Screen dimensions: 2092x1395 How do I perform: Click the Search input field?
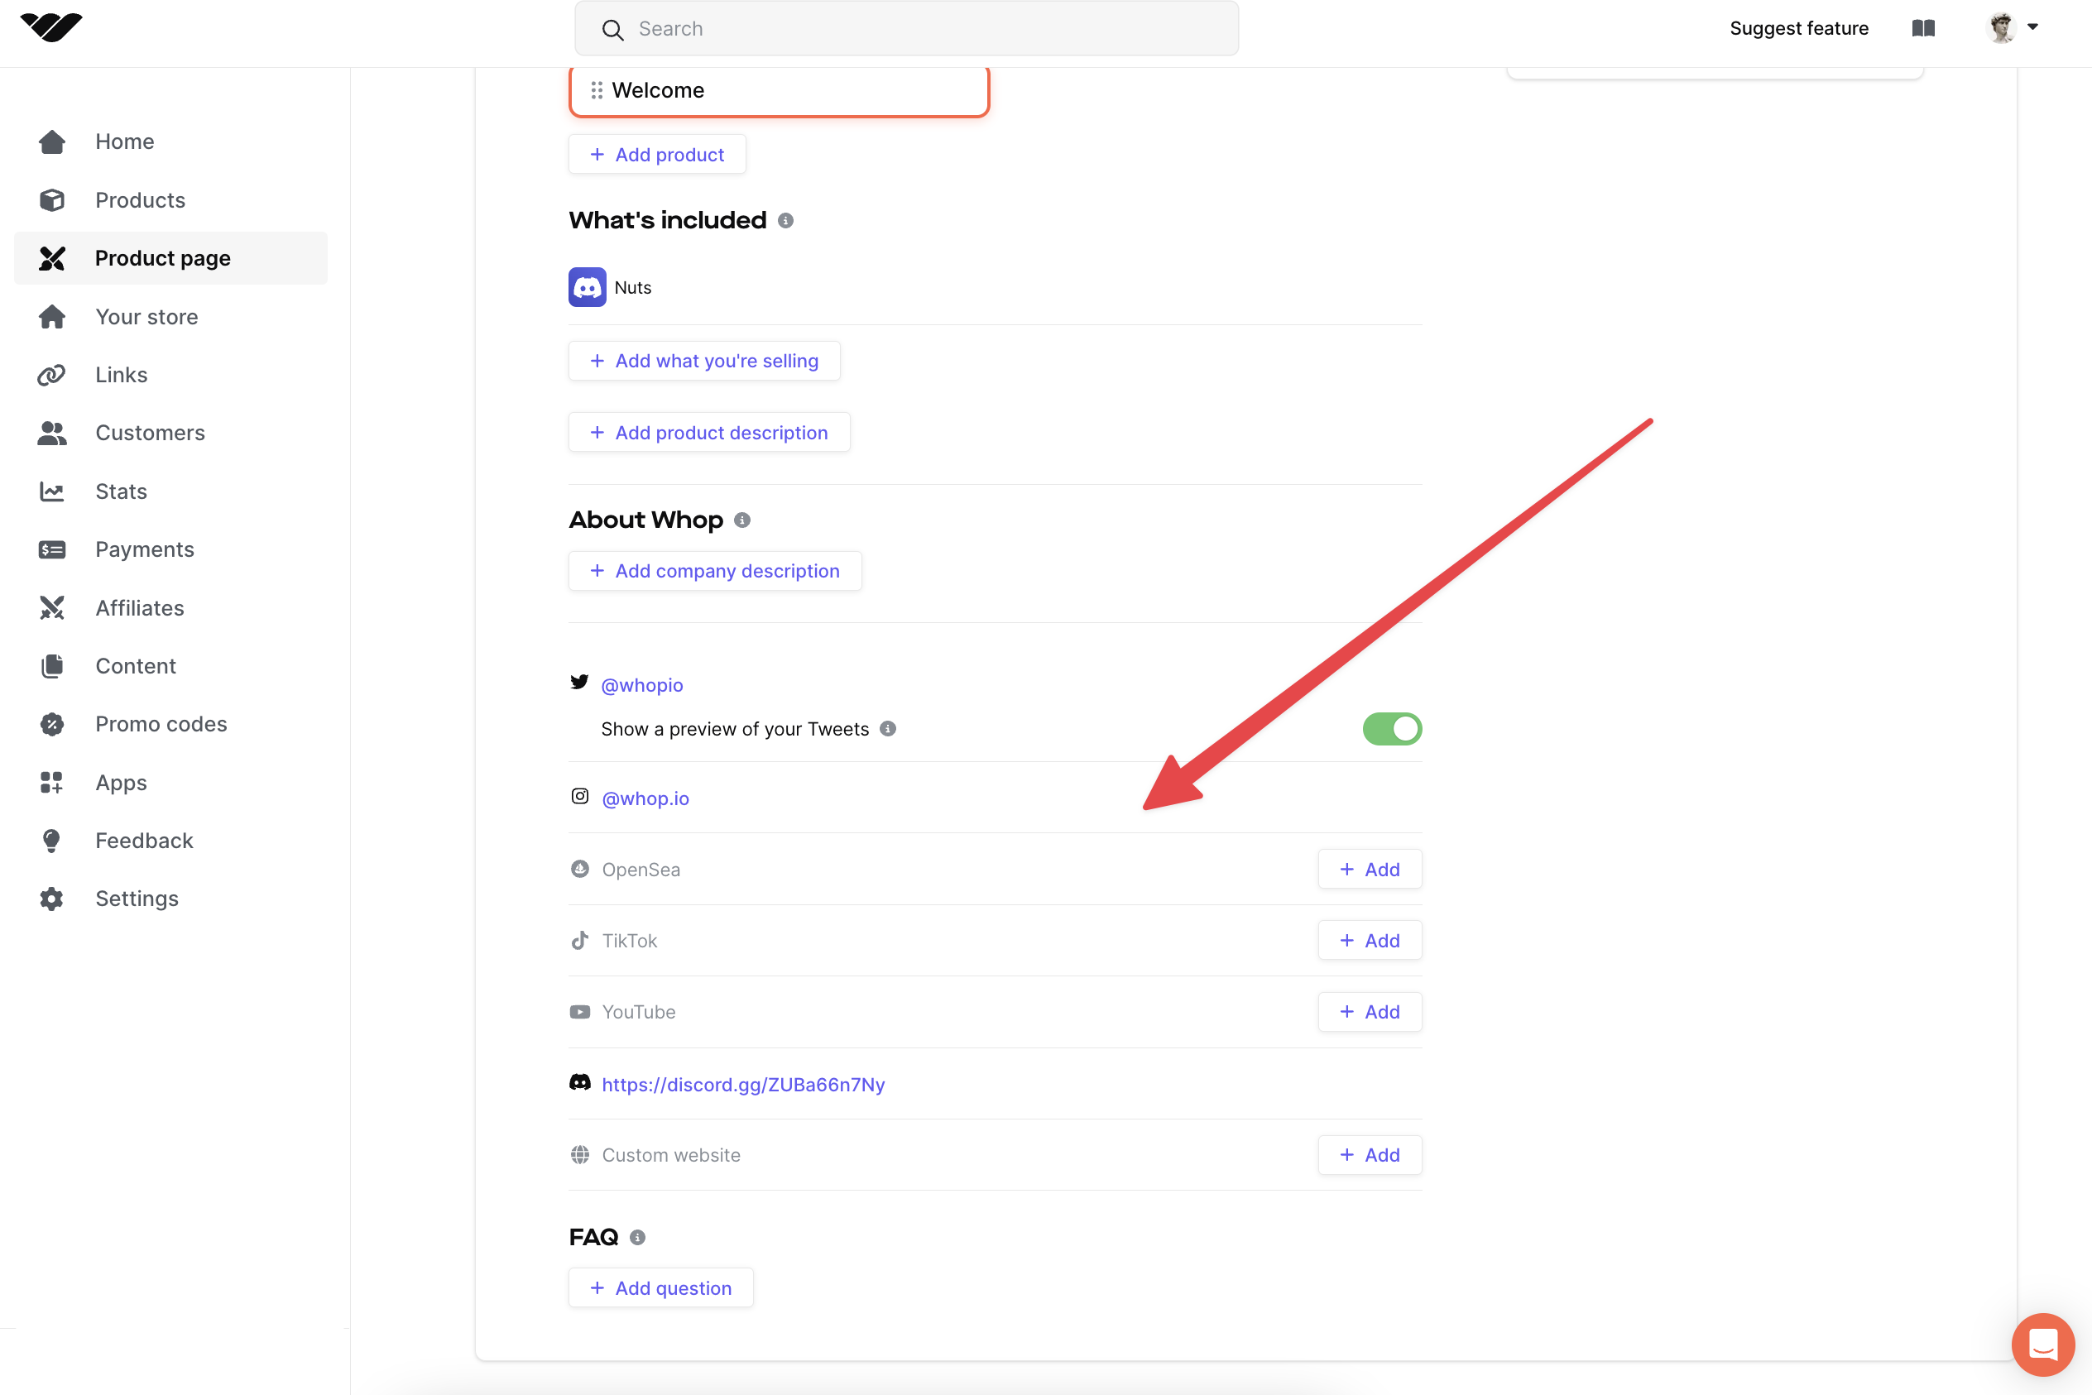[x=906, y=29]
